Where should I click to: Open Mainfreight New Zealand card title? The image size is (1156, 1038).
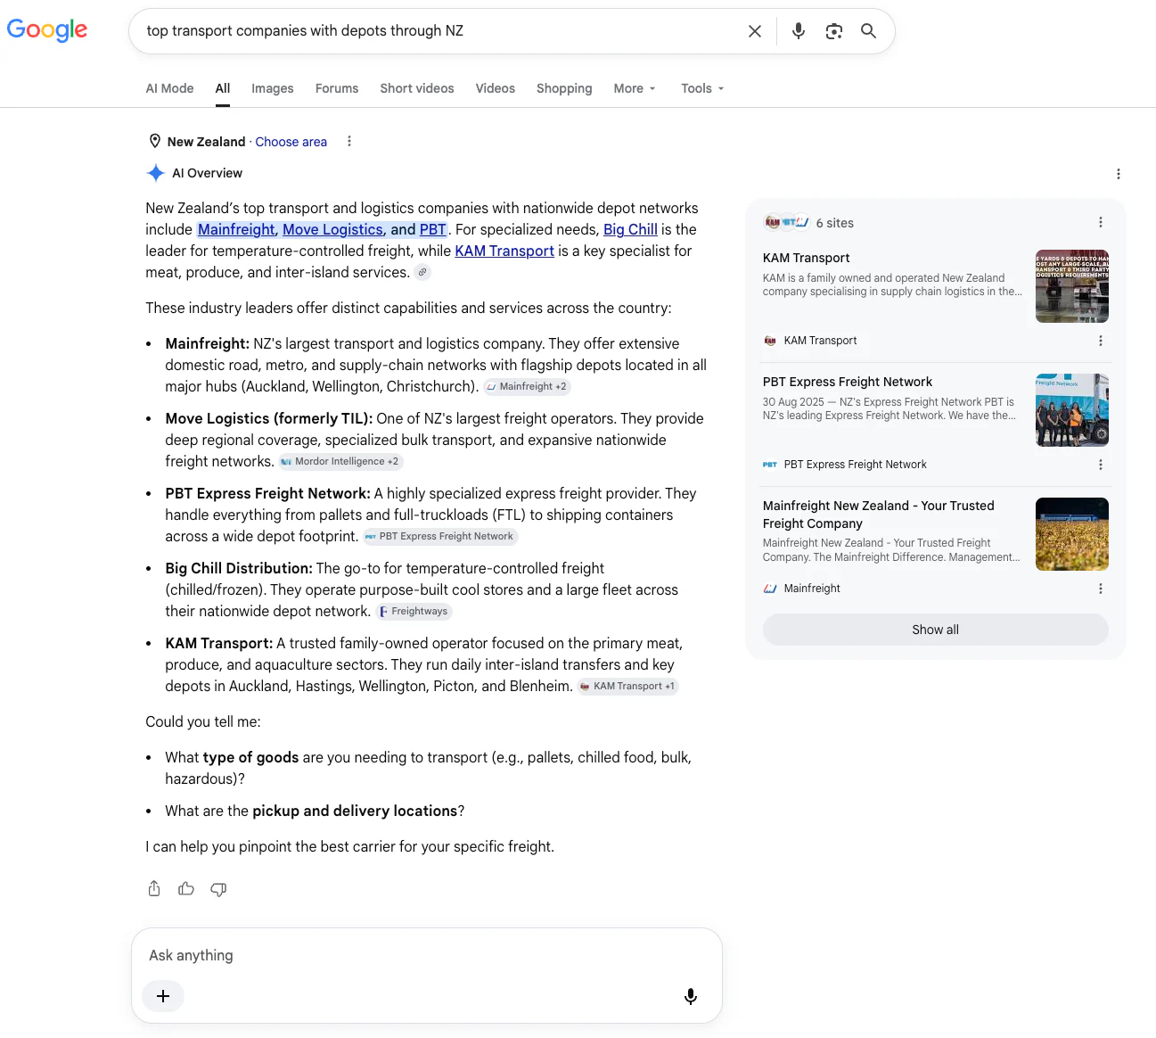click(879, 515)
